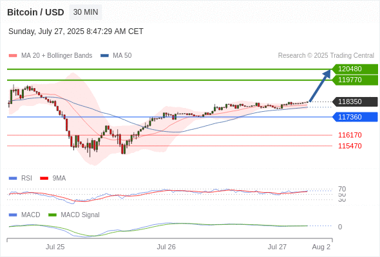Click the MA 50 blue legend swatch
380x257 pixels.
104,56
